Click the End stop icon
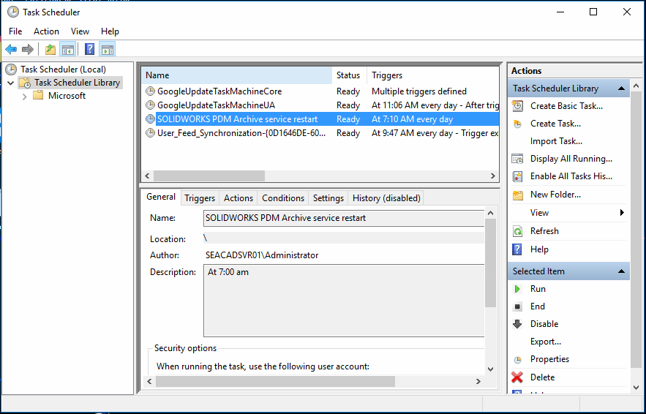Image resolution: width=646 pixels, height=414 pixels. click(x=517, y=306)
